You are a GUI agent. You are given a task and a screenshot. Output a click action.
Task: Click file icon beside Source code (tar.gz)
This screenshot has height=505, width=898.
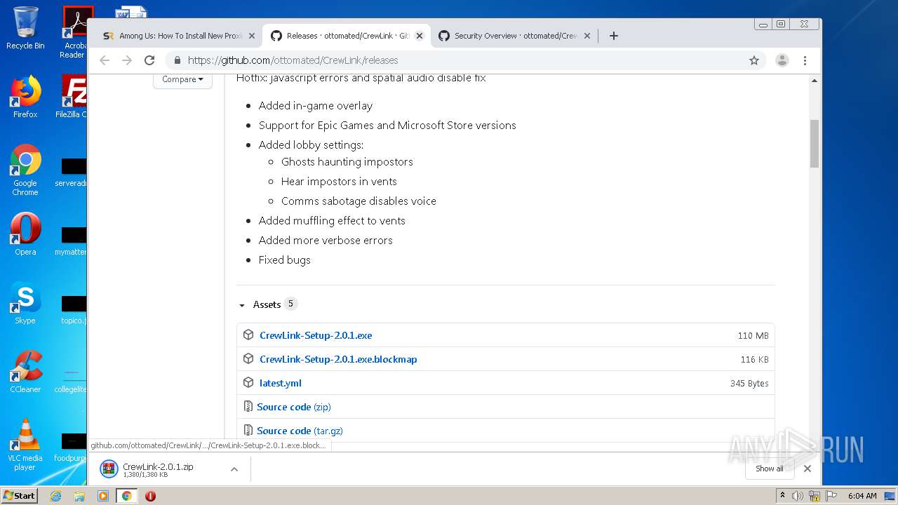248,431
